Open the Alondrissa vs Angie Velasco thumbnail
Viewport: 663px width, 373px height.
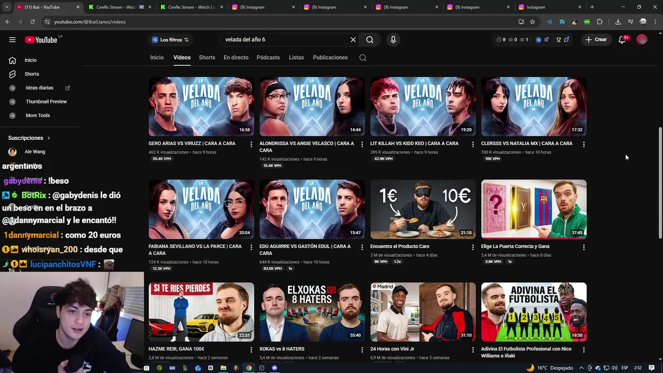click(x=312, y=107)
